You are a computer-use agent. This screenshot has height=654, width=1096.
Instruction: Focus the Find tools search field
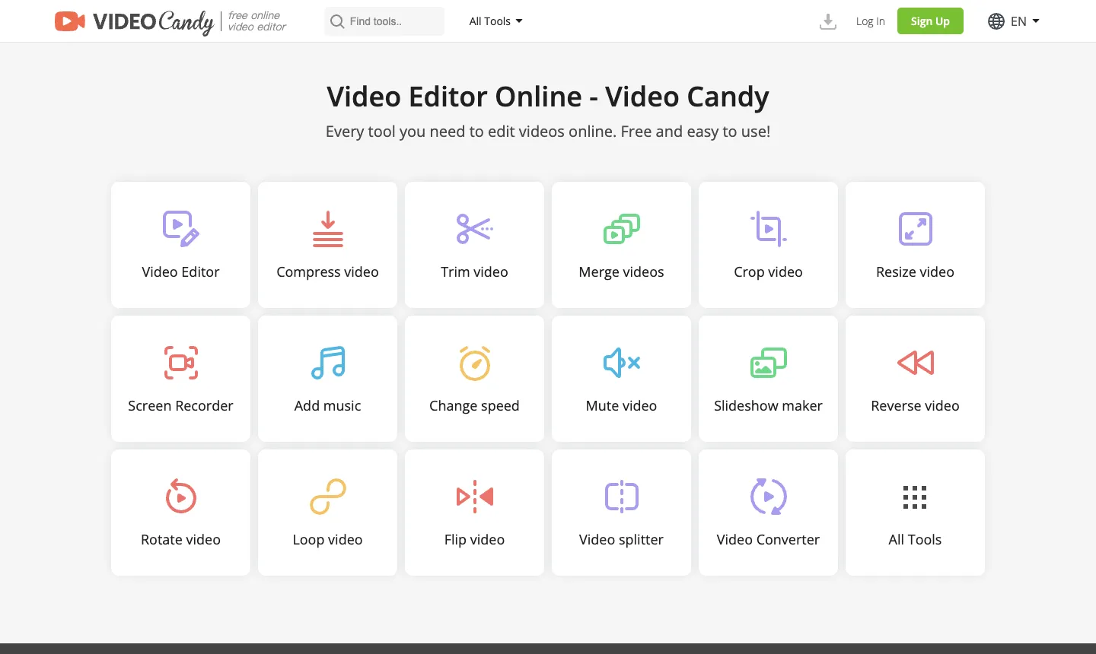(x=384, y=21)
